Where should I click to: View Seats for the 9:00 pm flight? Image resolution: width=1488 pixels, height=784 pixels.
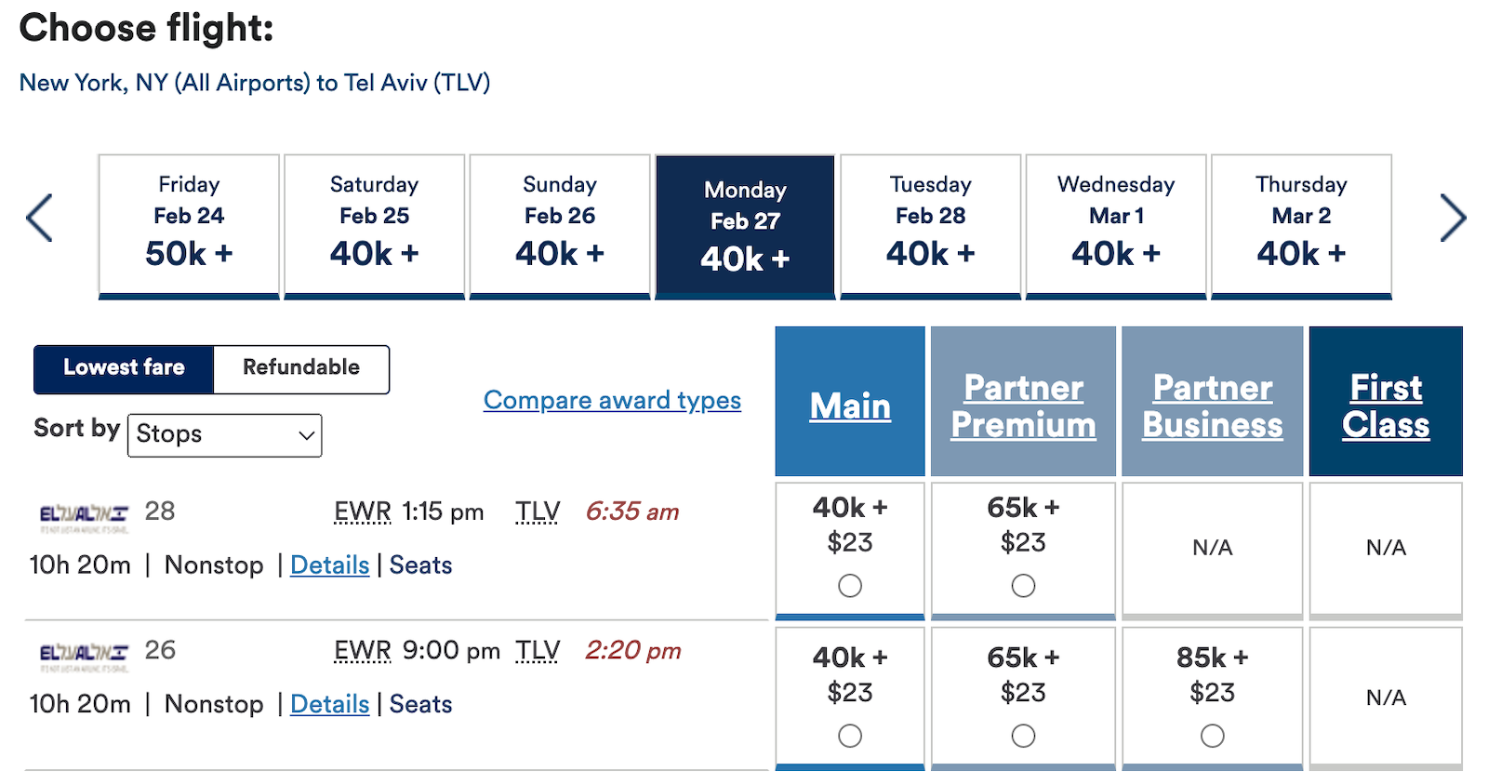420,704
